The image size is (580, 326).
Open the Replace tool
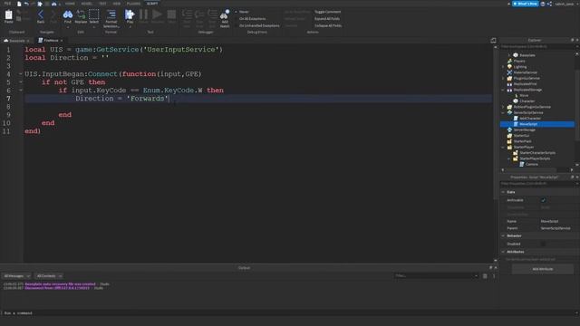tap(81, 15)
